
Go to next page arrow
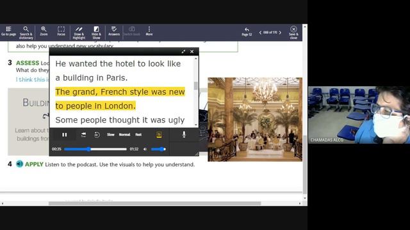[280, 33]
